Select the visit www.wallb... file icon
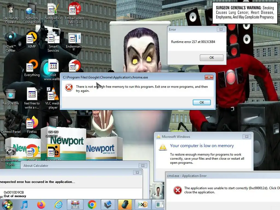The image size is (280, 210). (52, 70)
